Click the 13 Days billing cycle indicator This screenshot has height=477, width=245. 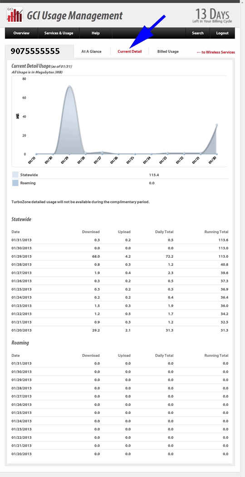click(x=212, y=15)
